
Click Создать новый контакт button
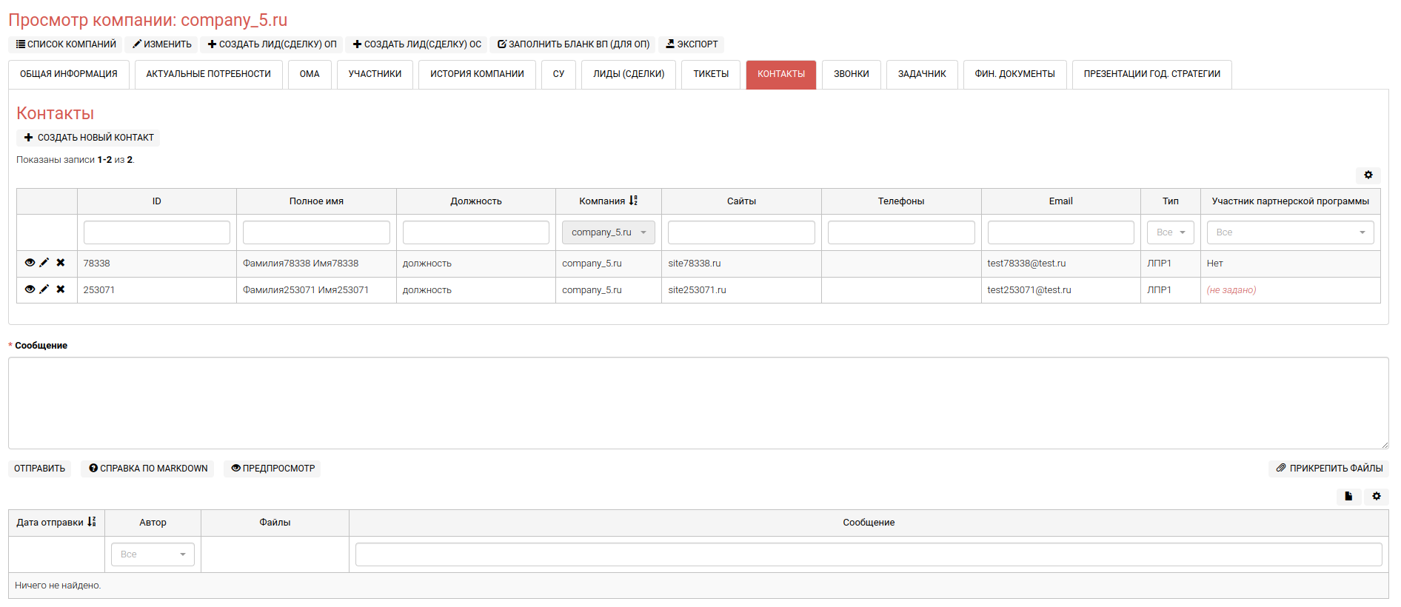pos(88,138)
